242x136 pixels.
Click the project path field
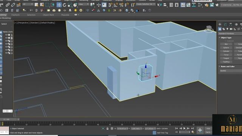point(231,5)
